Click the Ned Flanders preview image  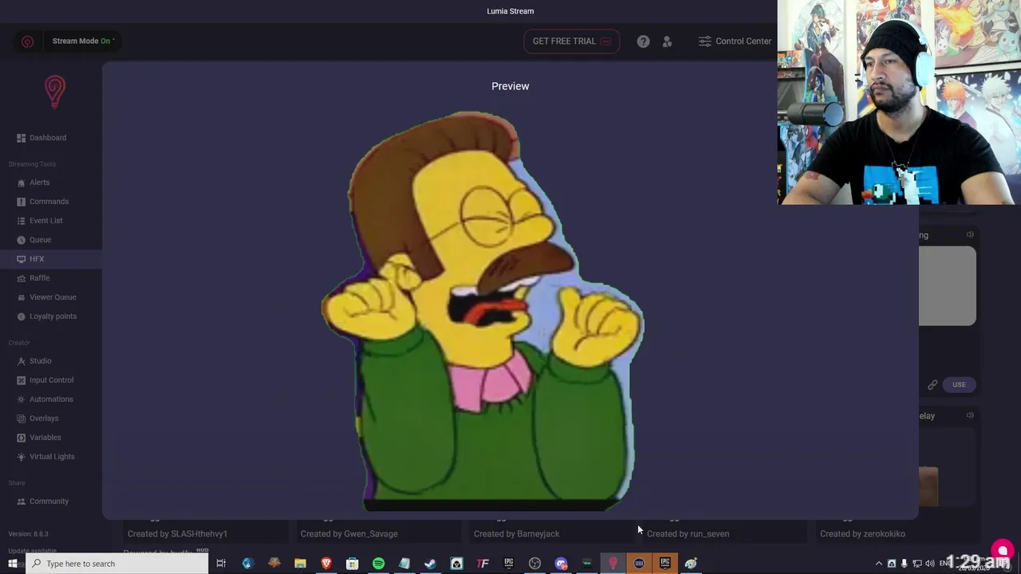[x=483, y=311]
